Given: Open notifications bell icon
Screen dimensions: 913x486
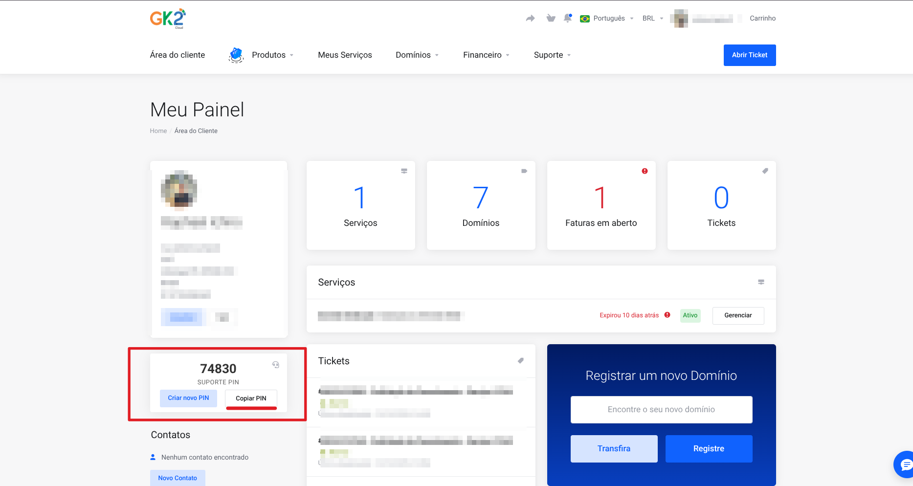Looking at the screenshot, I should click(x=567, y=19).
